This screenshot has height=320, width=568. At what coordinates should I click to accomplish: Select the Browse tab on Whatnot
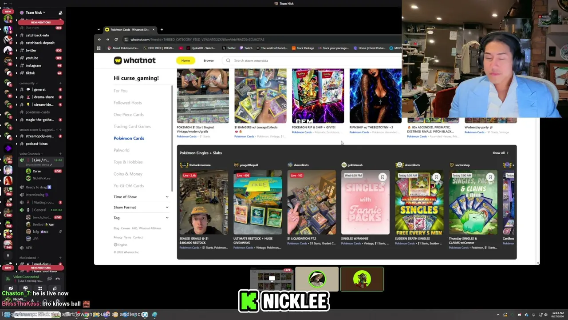[209, 60]
